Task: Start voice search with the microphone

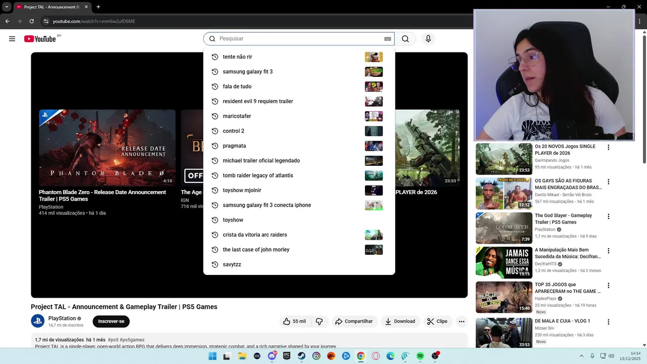Action: (428, 39)
